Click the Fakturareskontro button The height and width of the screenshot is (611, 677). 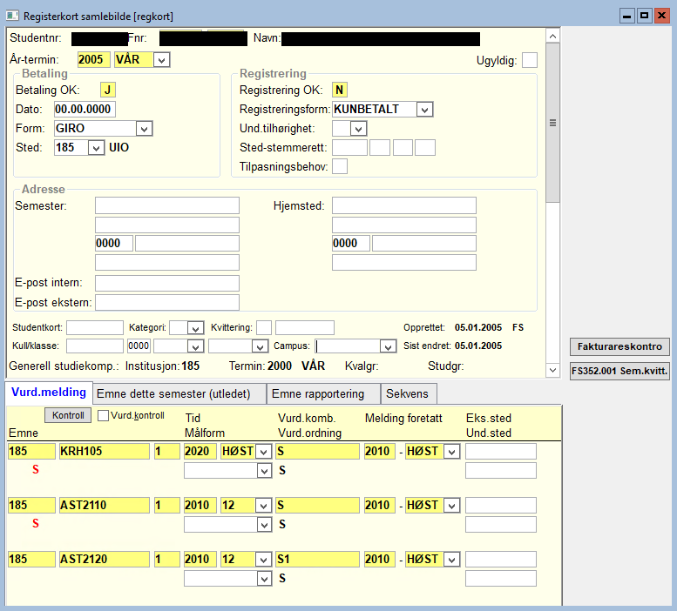tap(619, 346)
